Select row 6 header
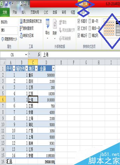This screenshot has height=165, width=120. [3, 100]
